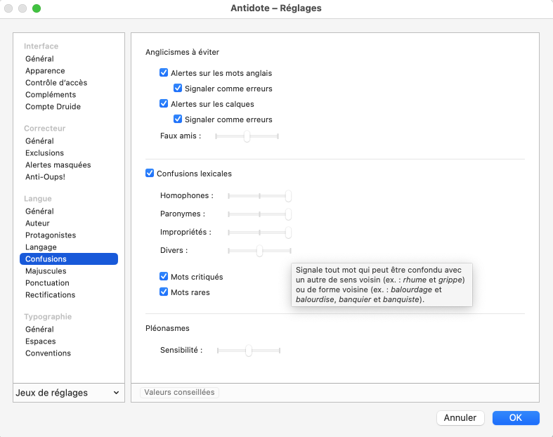
Task: Click the Divers slider handle
Action: click(259, 251)
